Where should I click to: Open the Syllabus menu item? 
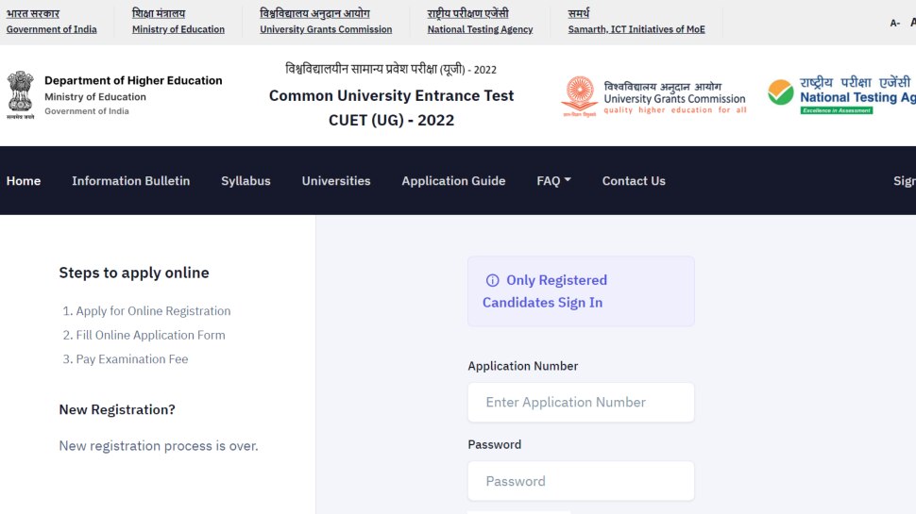(246, 181)
